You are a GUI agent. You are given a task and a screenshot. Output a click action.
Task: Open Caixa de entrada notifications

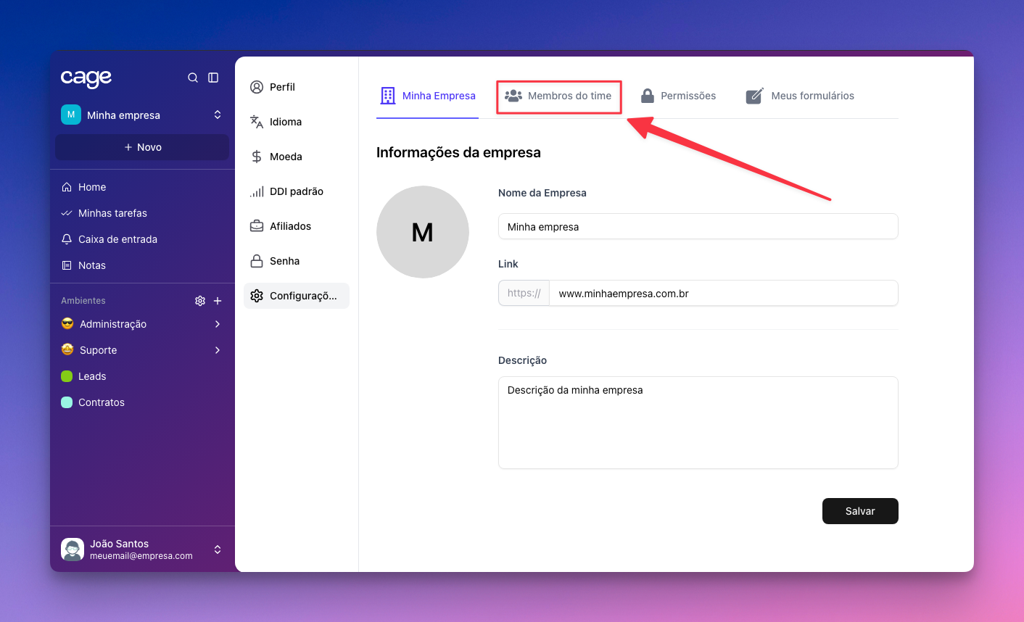(117, 239)
